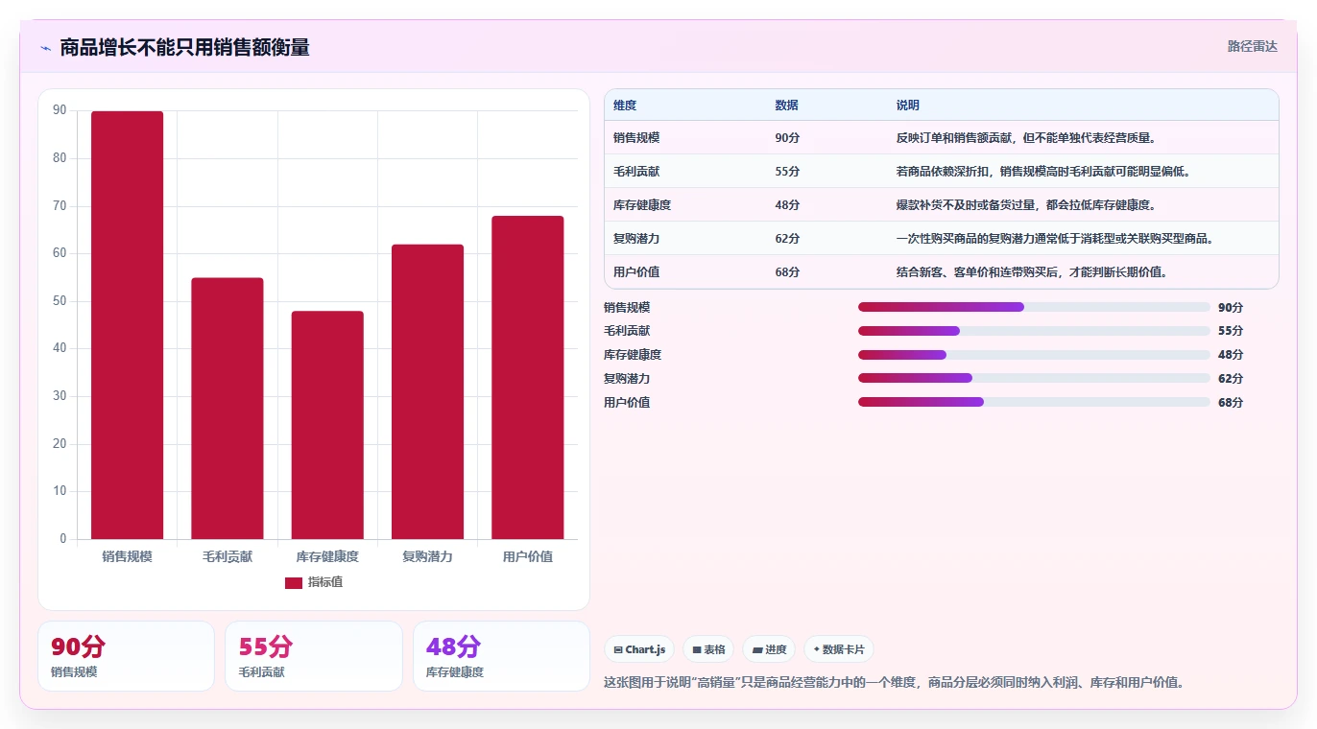Click the 复购潜力 x-axis label under the chart
Screen dimensions: 1317x729
427,556
